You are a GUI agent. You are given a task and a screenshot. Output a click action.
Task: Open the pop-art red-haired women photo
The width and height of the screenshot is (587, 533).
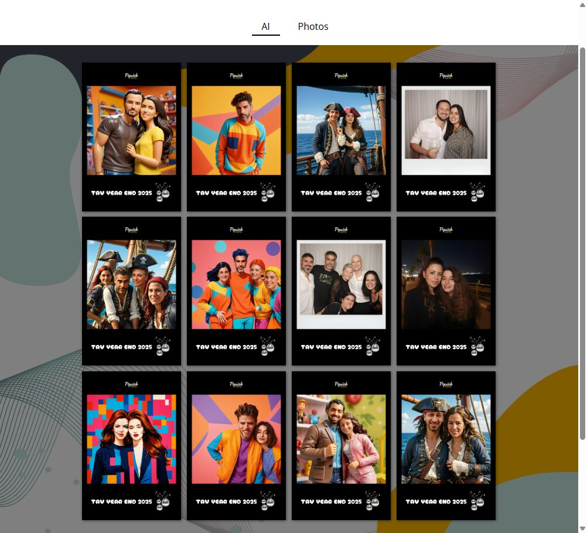[x=131, y=439]
